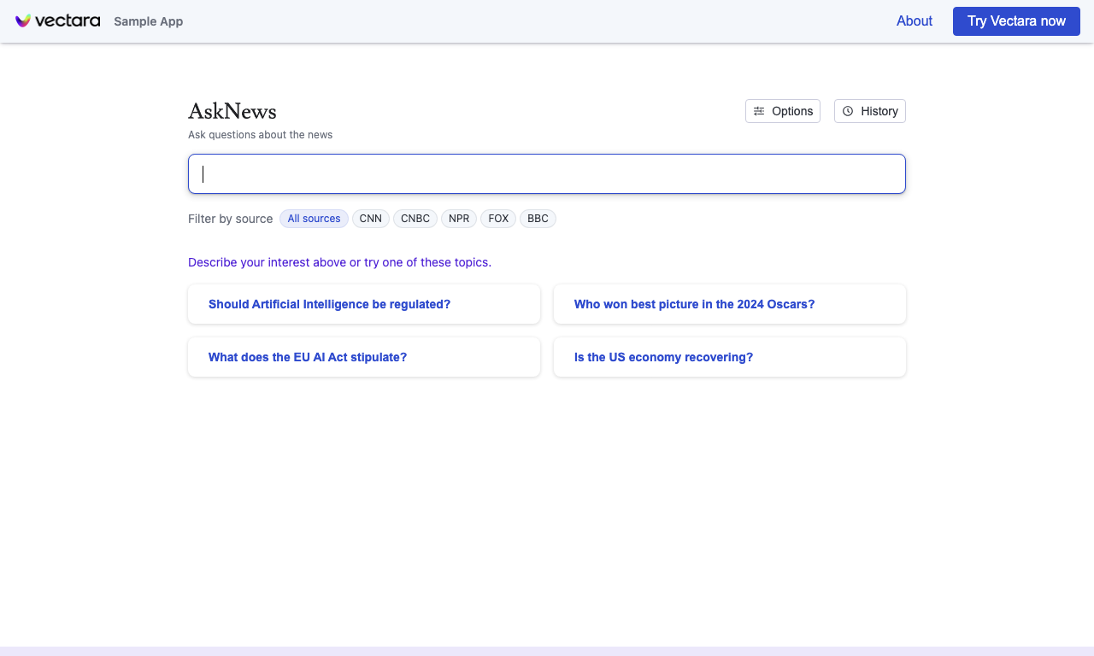The image size is (1094, 656).
Task: Select the All sources filter chip
Action: pyautogui.click(x=314, y=219)
